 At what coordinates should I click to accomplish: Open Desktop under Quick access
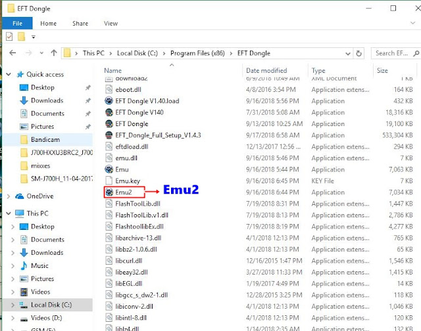[x=43, y=87]
